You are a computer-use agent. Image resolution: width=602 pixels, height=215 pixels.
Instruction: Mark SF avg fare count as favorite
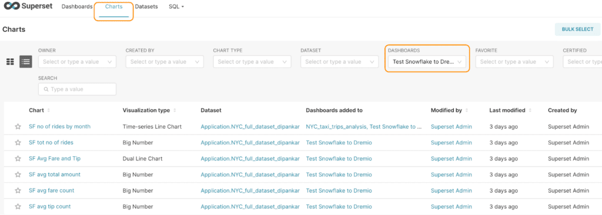click(x=18, y=190)
